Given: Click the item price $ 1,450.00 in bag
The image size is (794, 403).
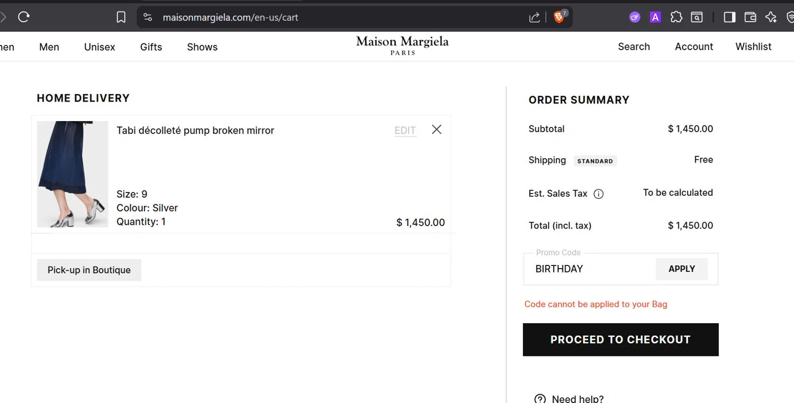Looking at the screenshot, I should click(x=421, y=223).
